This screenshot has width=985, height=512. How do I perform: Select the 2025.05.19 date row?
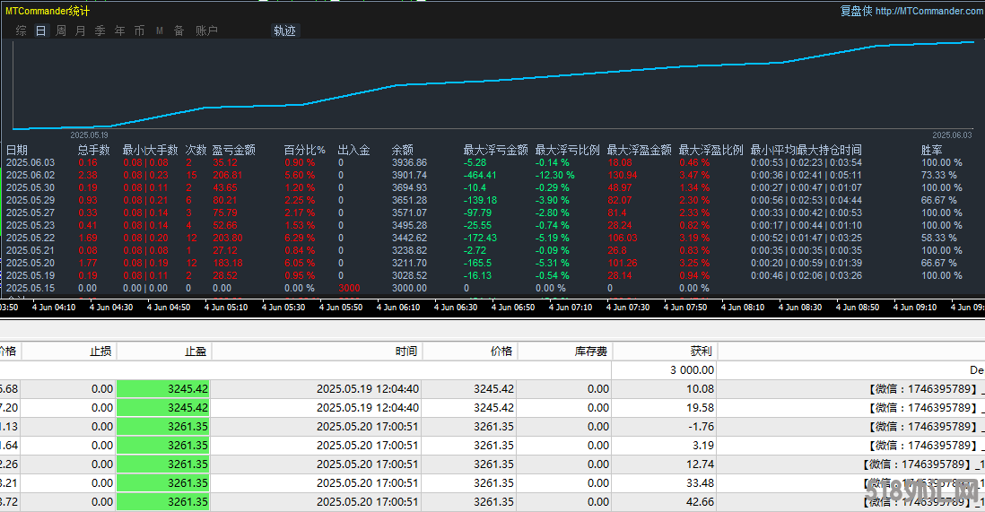click(492, 276)
